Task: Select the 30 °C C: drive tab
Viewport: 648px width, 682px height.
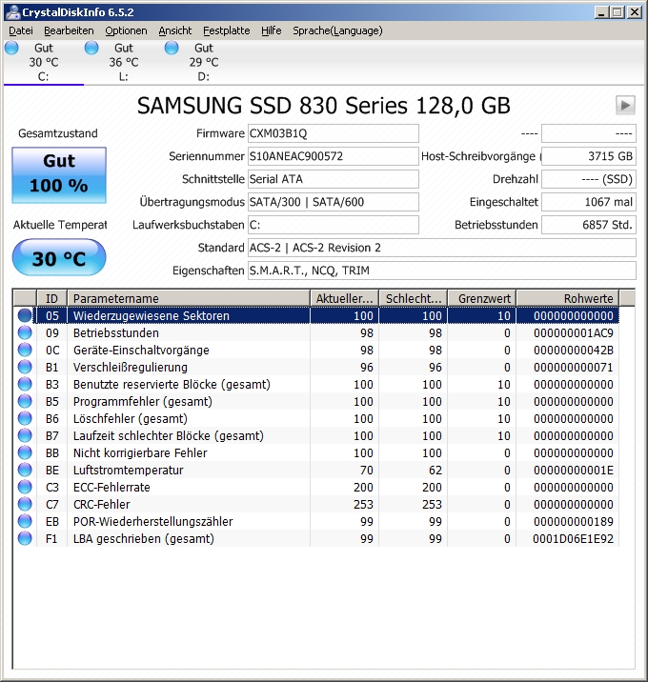Action: coord(44,62)
